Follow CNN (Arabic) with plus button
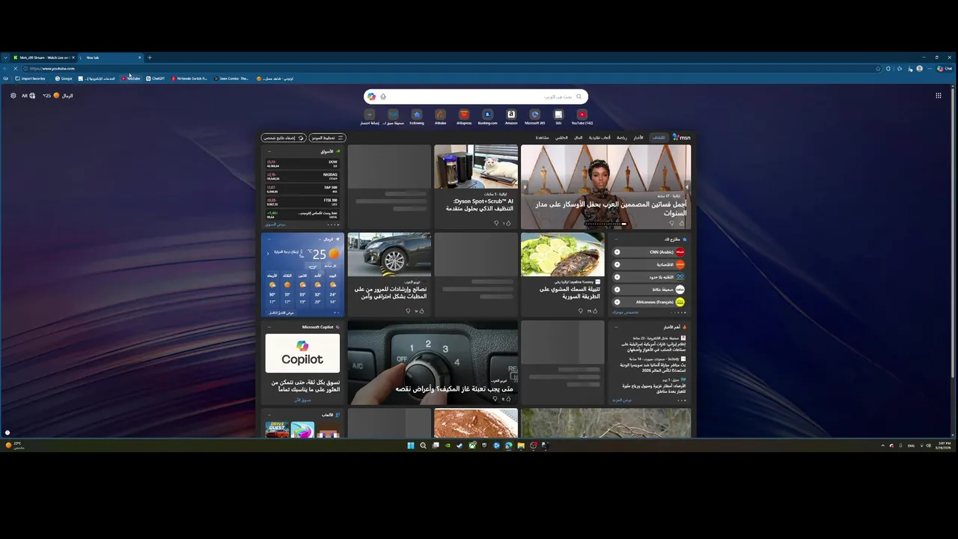The width and height of the screenshot is (958, 539). pos(617,252)
